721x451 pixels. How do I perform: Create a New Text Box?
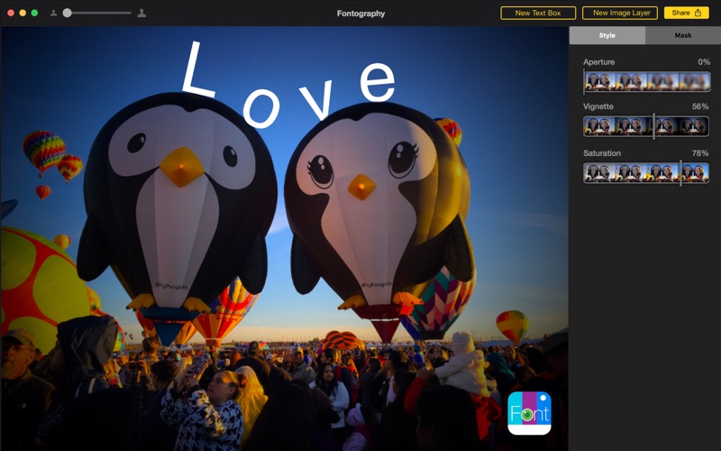pos(538,14)
